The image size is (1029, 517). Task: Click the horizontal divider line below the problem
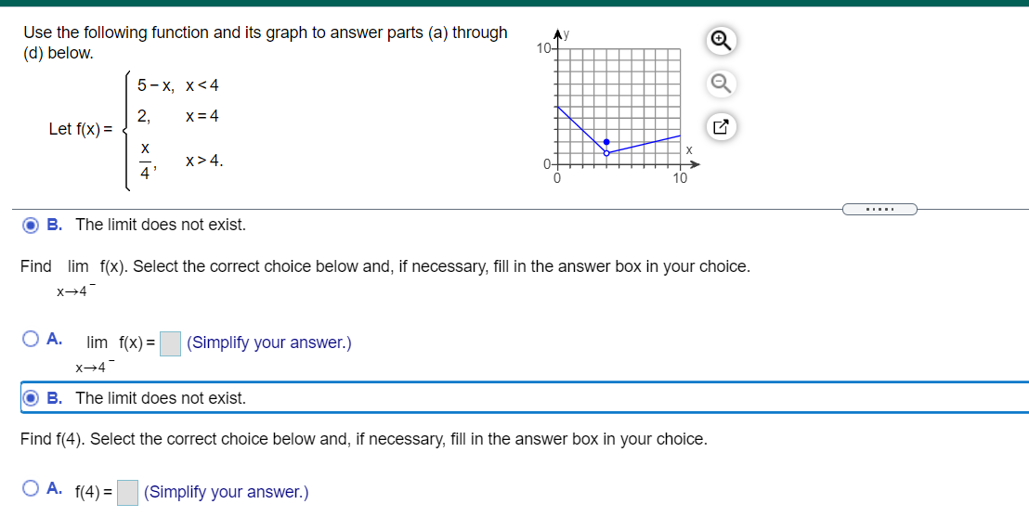pos(426,209)
